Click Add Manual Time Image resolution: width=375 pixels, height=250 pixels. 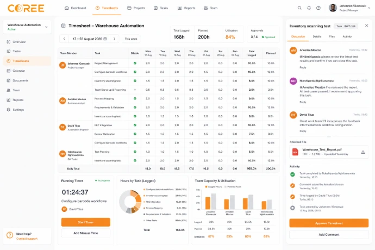point(86,233)
